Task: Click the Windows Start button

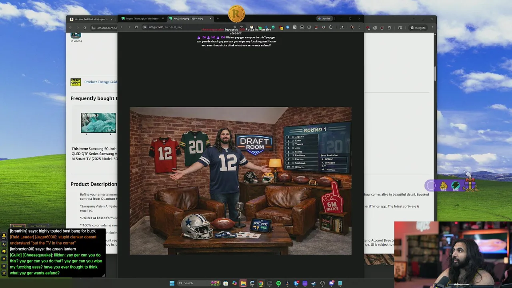Action: point(172,283)
